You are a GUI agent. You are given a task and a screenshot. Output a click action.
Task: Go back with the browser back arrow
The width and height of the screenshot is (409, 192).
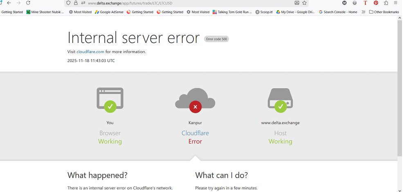coord(9,3)
